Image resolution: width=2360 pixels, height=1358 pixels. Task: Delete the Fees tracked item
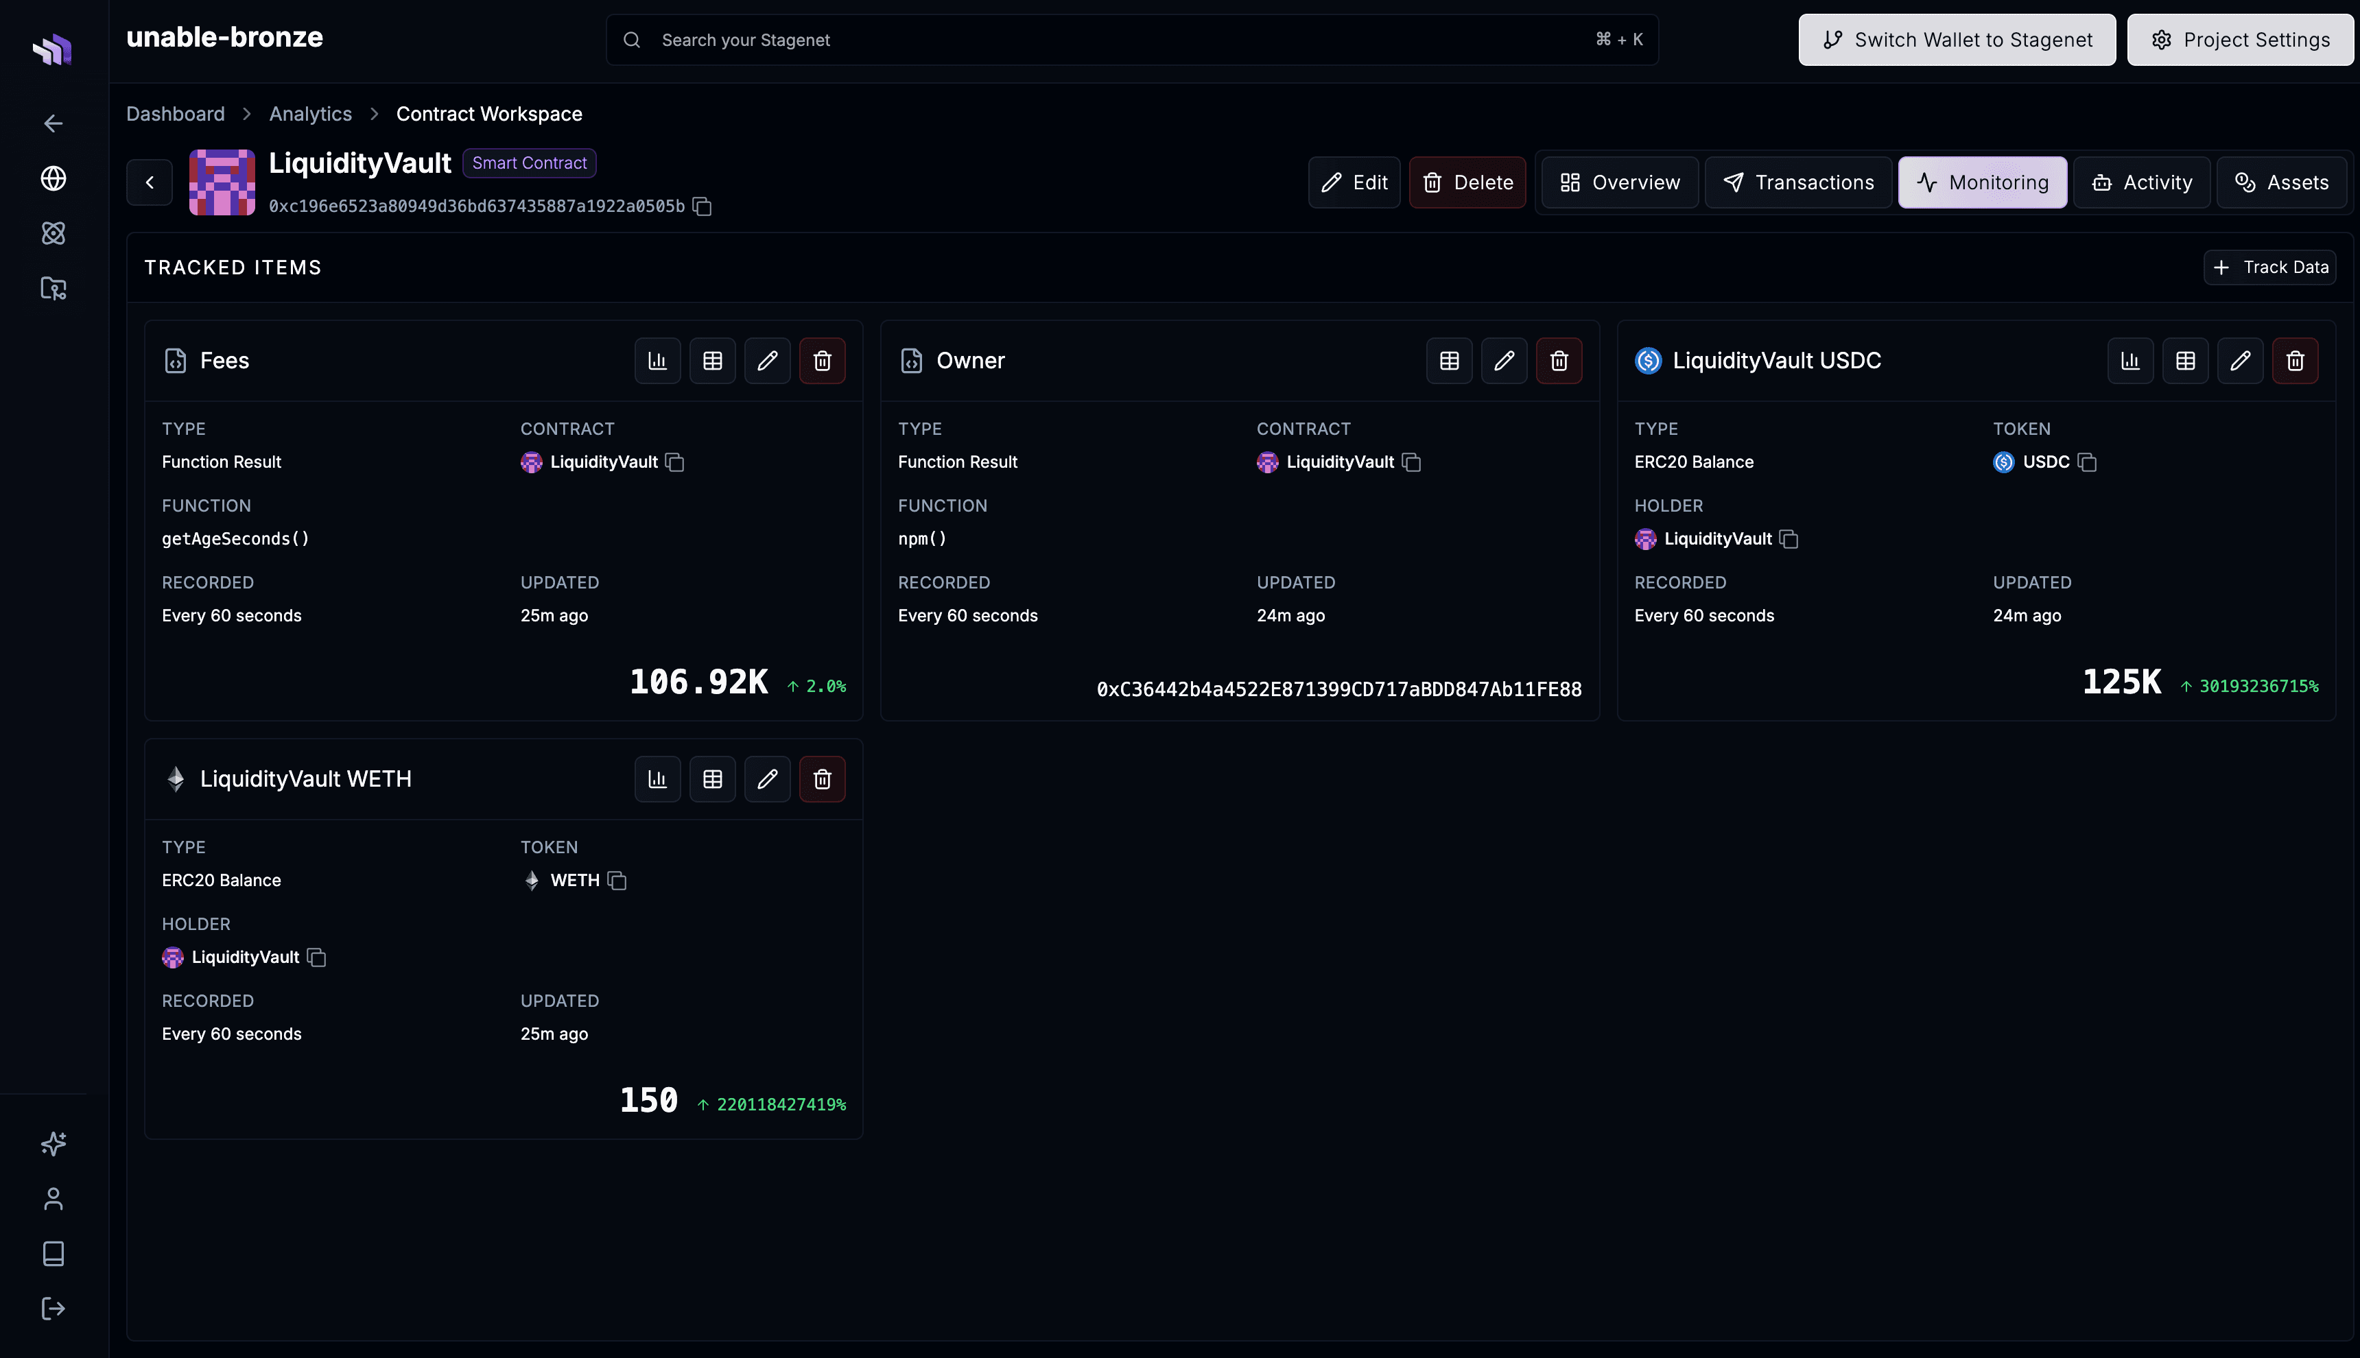click(823, 361)
